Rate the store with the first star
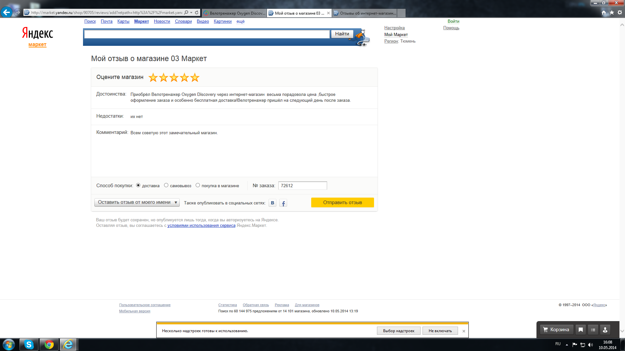Viewport: 625px width, 351px height. coord(153,78)
